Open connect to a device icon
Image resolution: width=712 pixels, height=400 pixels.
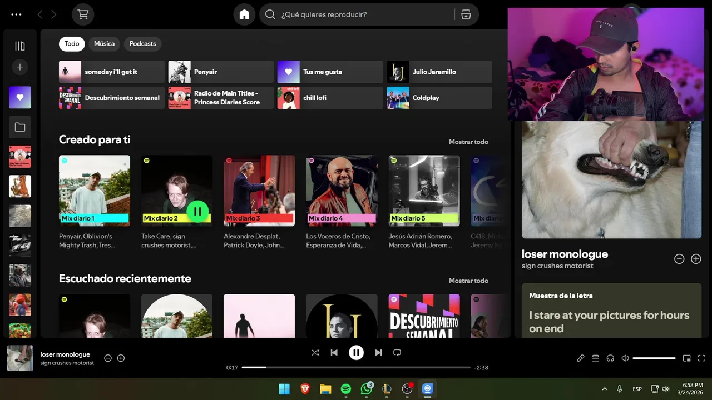(x=610, y=358)
